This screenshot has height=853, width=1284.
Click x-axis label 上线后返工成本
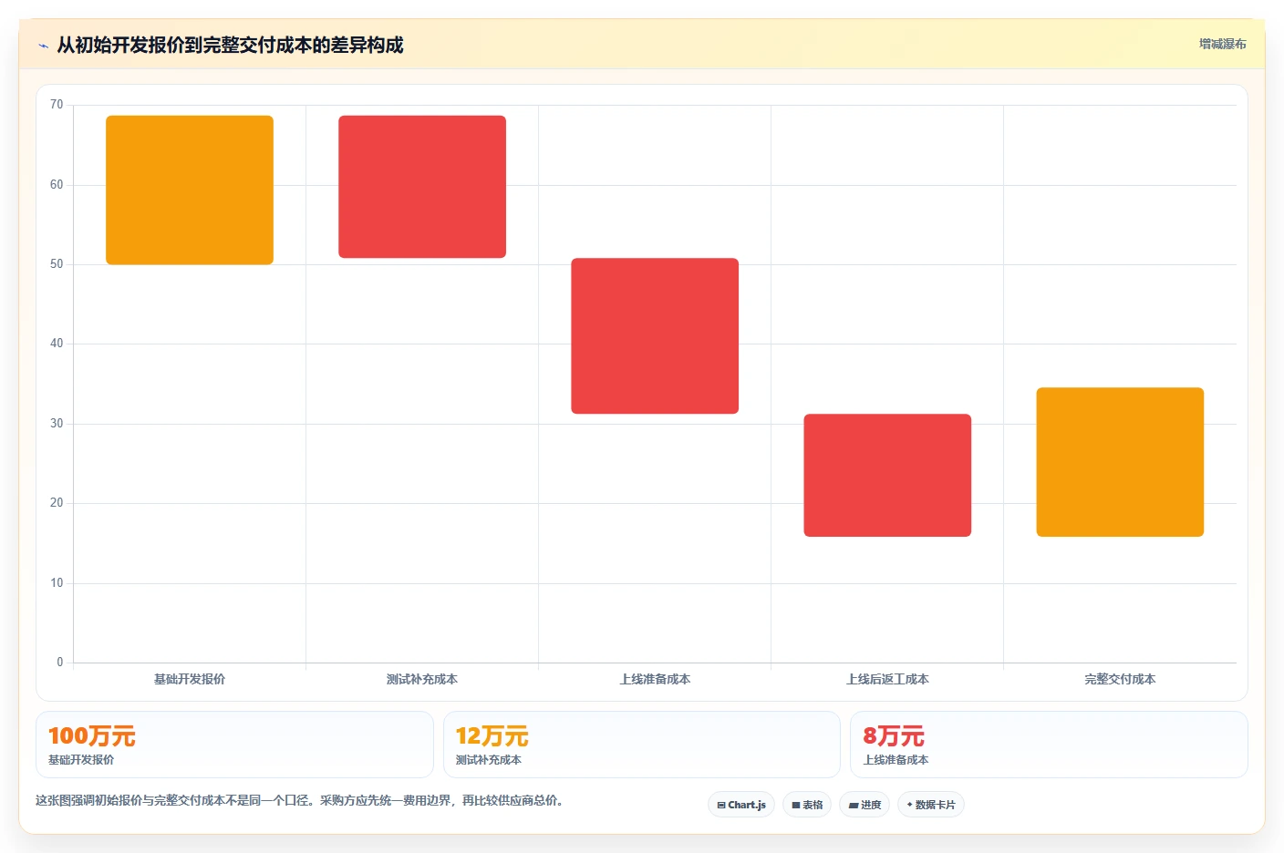pyautogui.click(x=887, y=679)
